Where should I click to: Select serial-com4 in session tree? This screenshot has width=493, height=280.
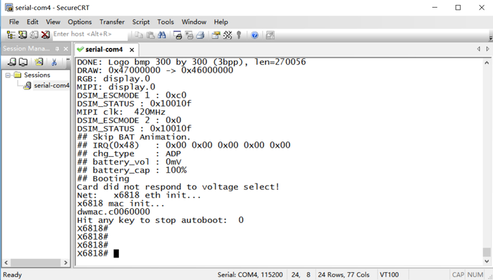click(x=51, y=85)
